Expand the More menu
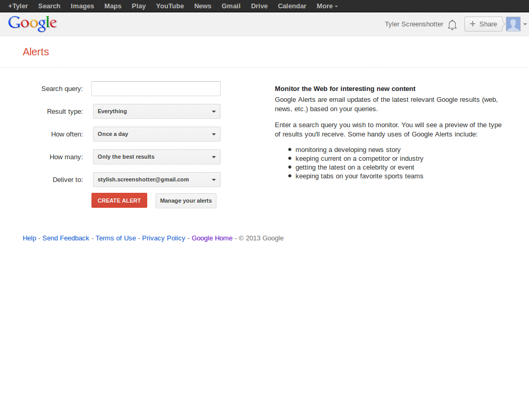Screen dimensions: 529x397 point(327,6)
